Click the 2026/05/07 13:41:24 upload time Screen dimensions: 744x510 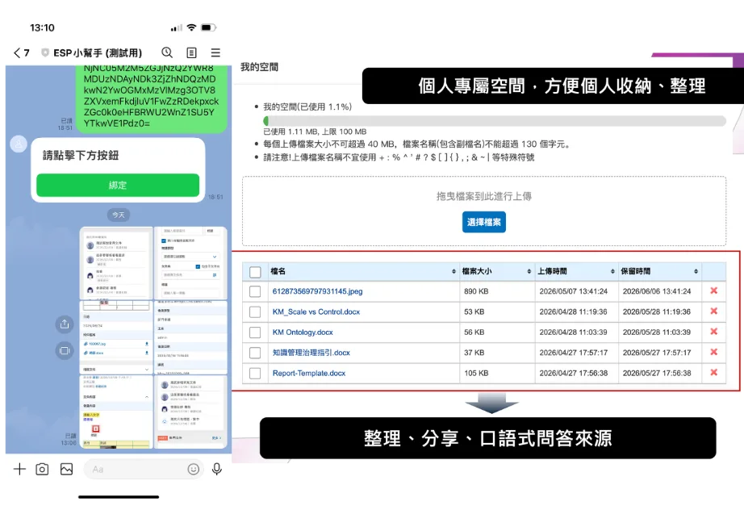pos(573,291)
